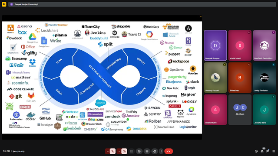Open meeting details info icon
This screenshot has width=278, height=156.
coord(256,151)
